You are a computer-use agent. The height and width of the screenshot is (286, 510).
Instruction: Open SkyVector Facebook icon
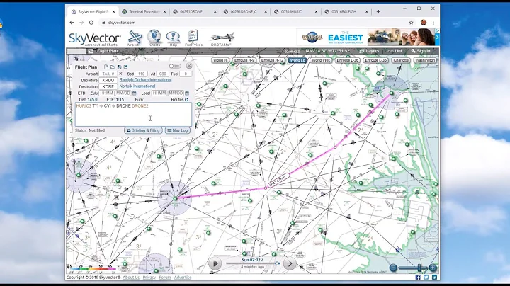(418, 278)
